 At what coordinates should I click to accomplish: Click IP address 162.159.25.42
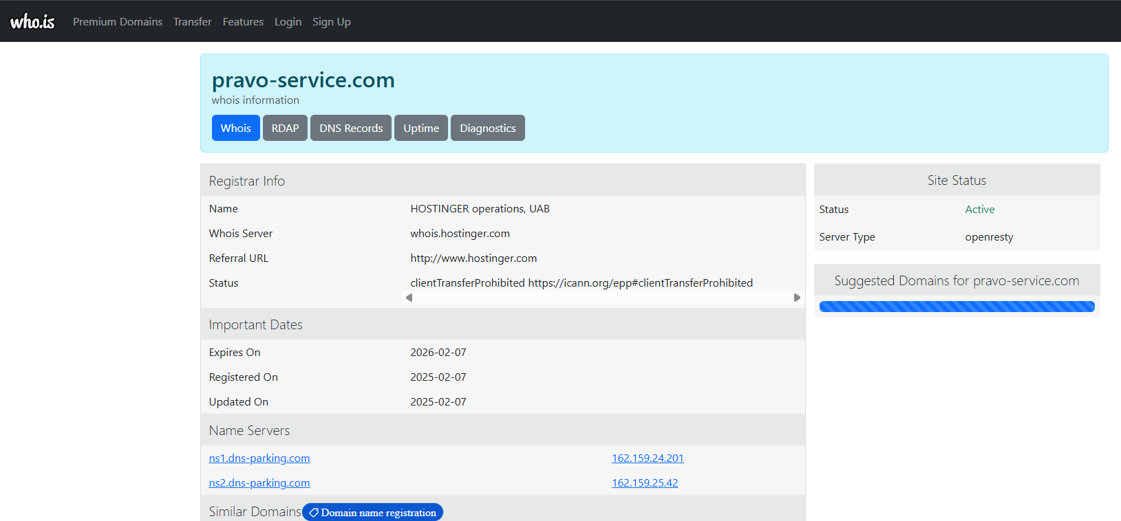(x=645, y=483)
